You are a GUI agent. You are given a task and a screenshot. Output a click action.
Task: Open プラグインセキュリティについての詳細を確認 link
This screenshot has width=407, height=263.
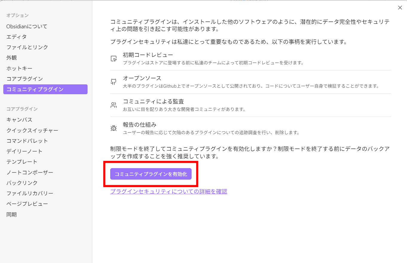169,191
